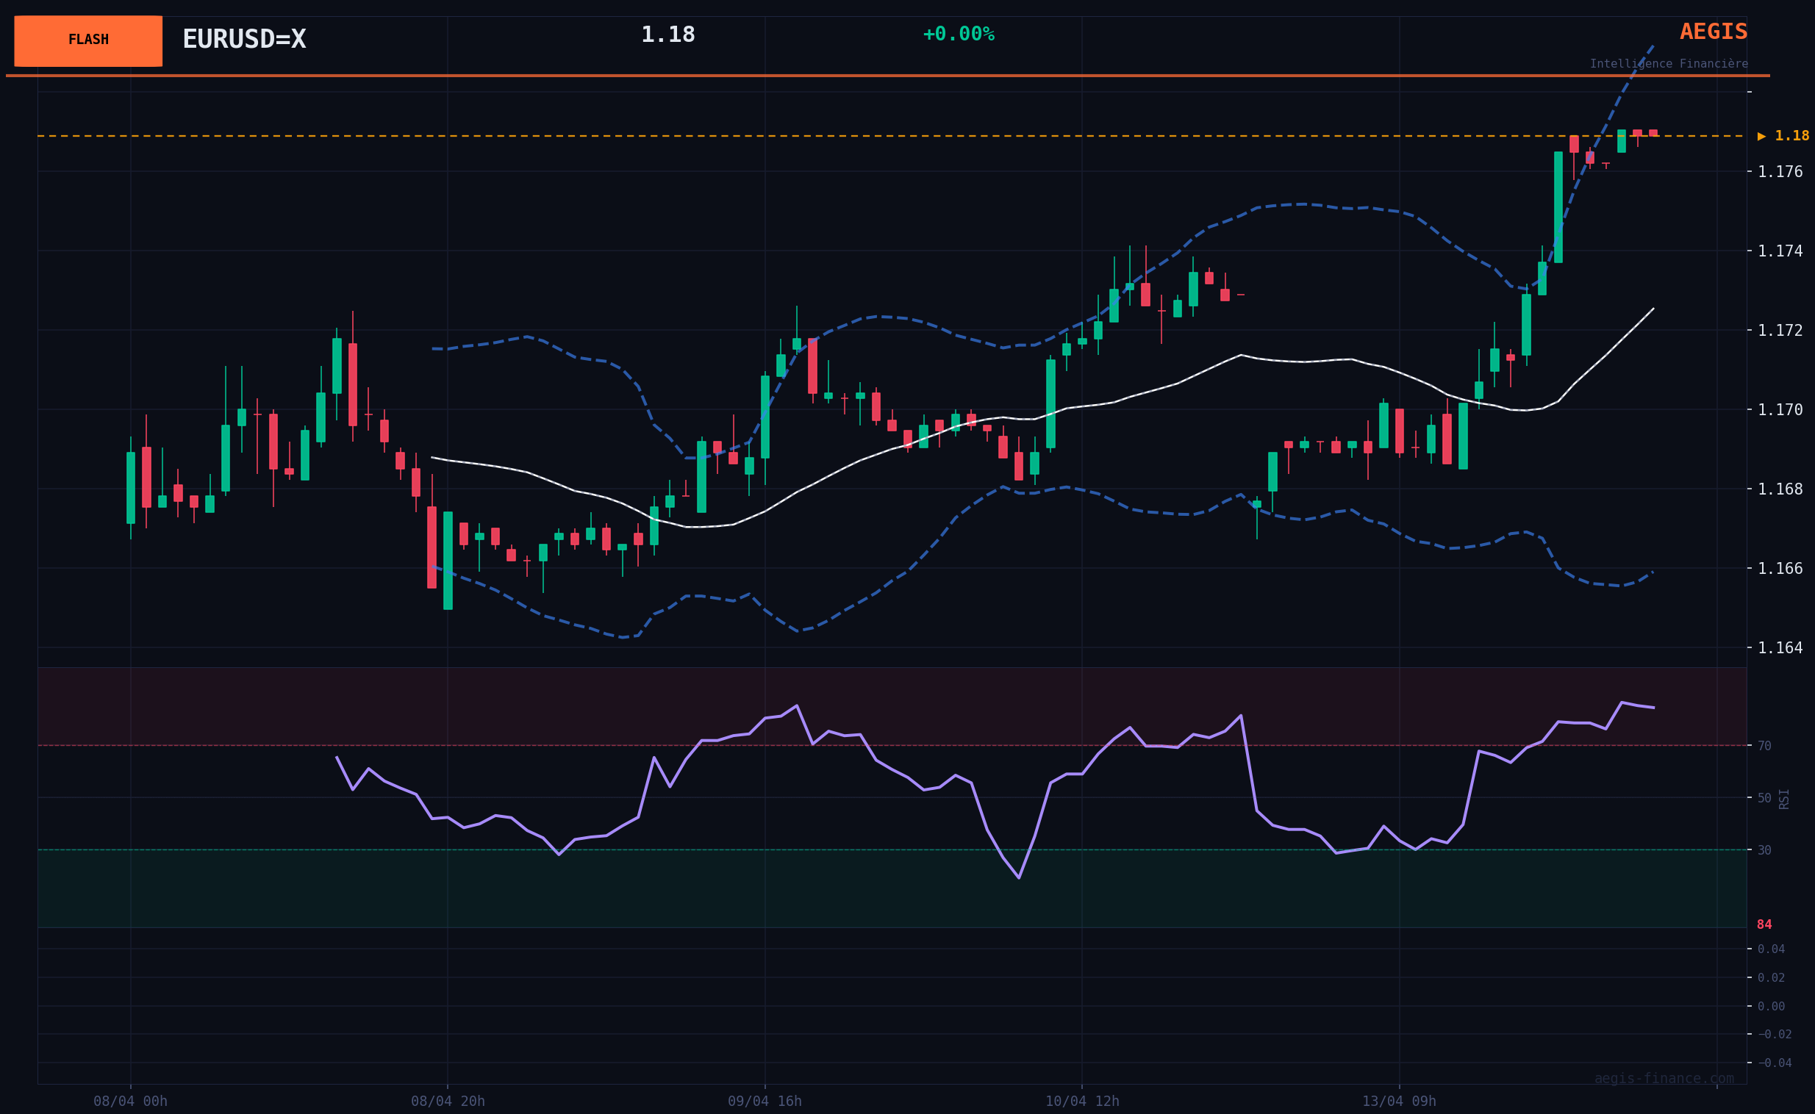Click the AEGIS logo text

click(1713, 32)
